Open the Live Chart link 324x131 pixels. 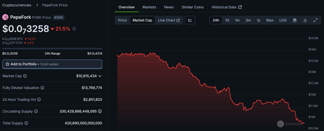click(x=169, y=20)
